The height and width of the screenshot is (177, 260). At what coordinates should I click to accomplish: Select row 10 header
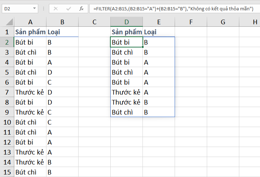pyautogui.click(x=7, y=122)
